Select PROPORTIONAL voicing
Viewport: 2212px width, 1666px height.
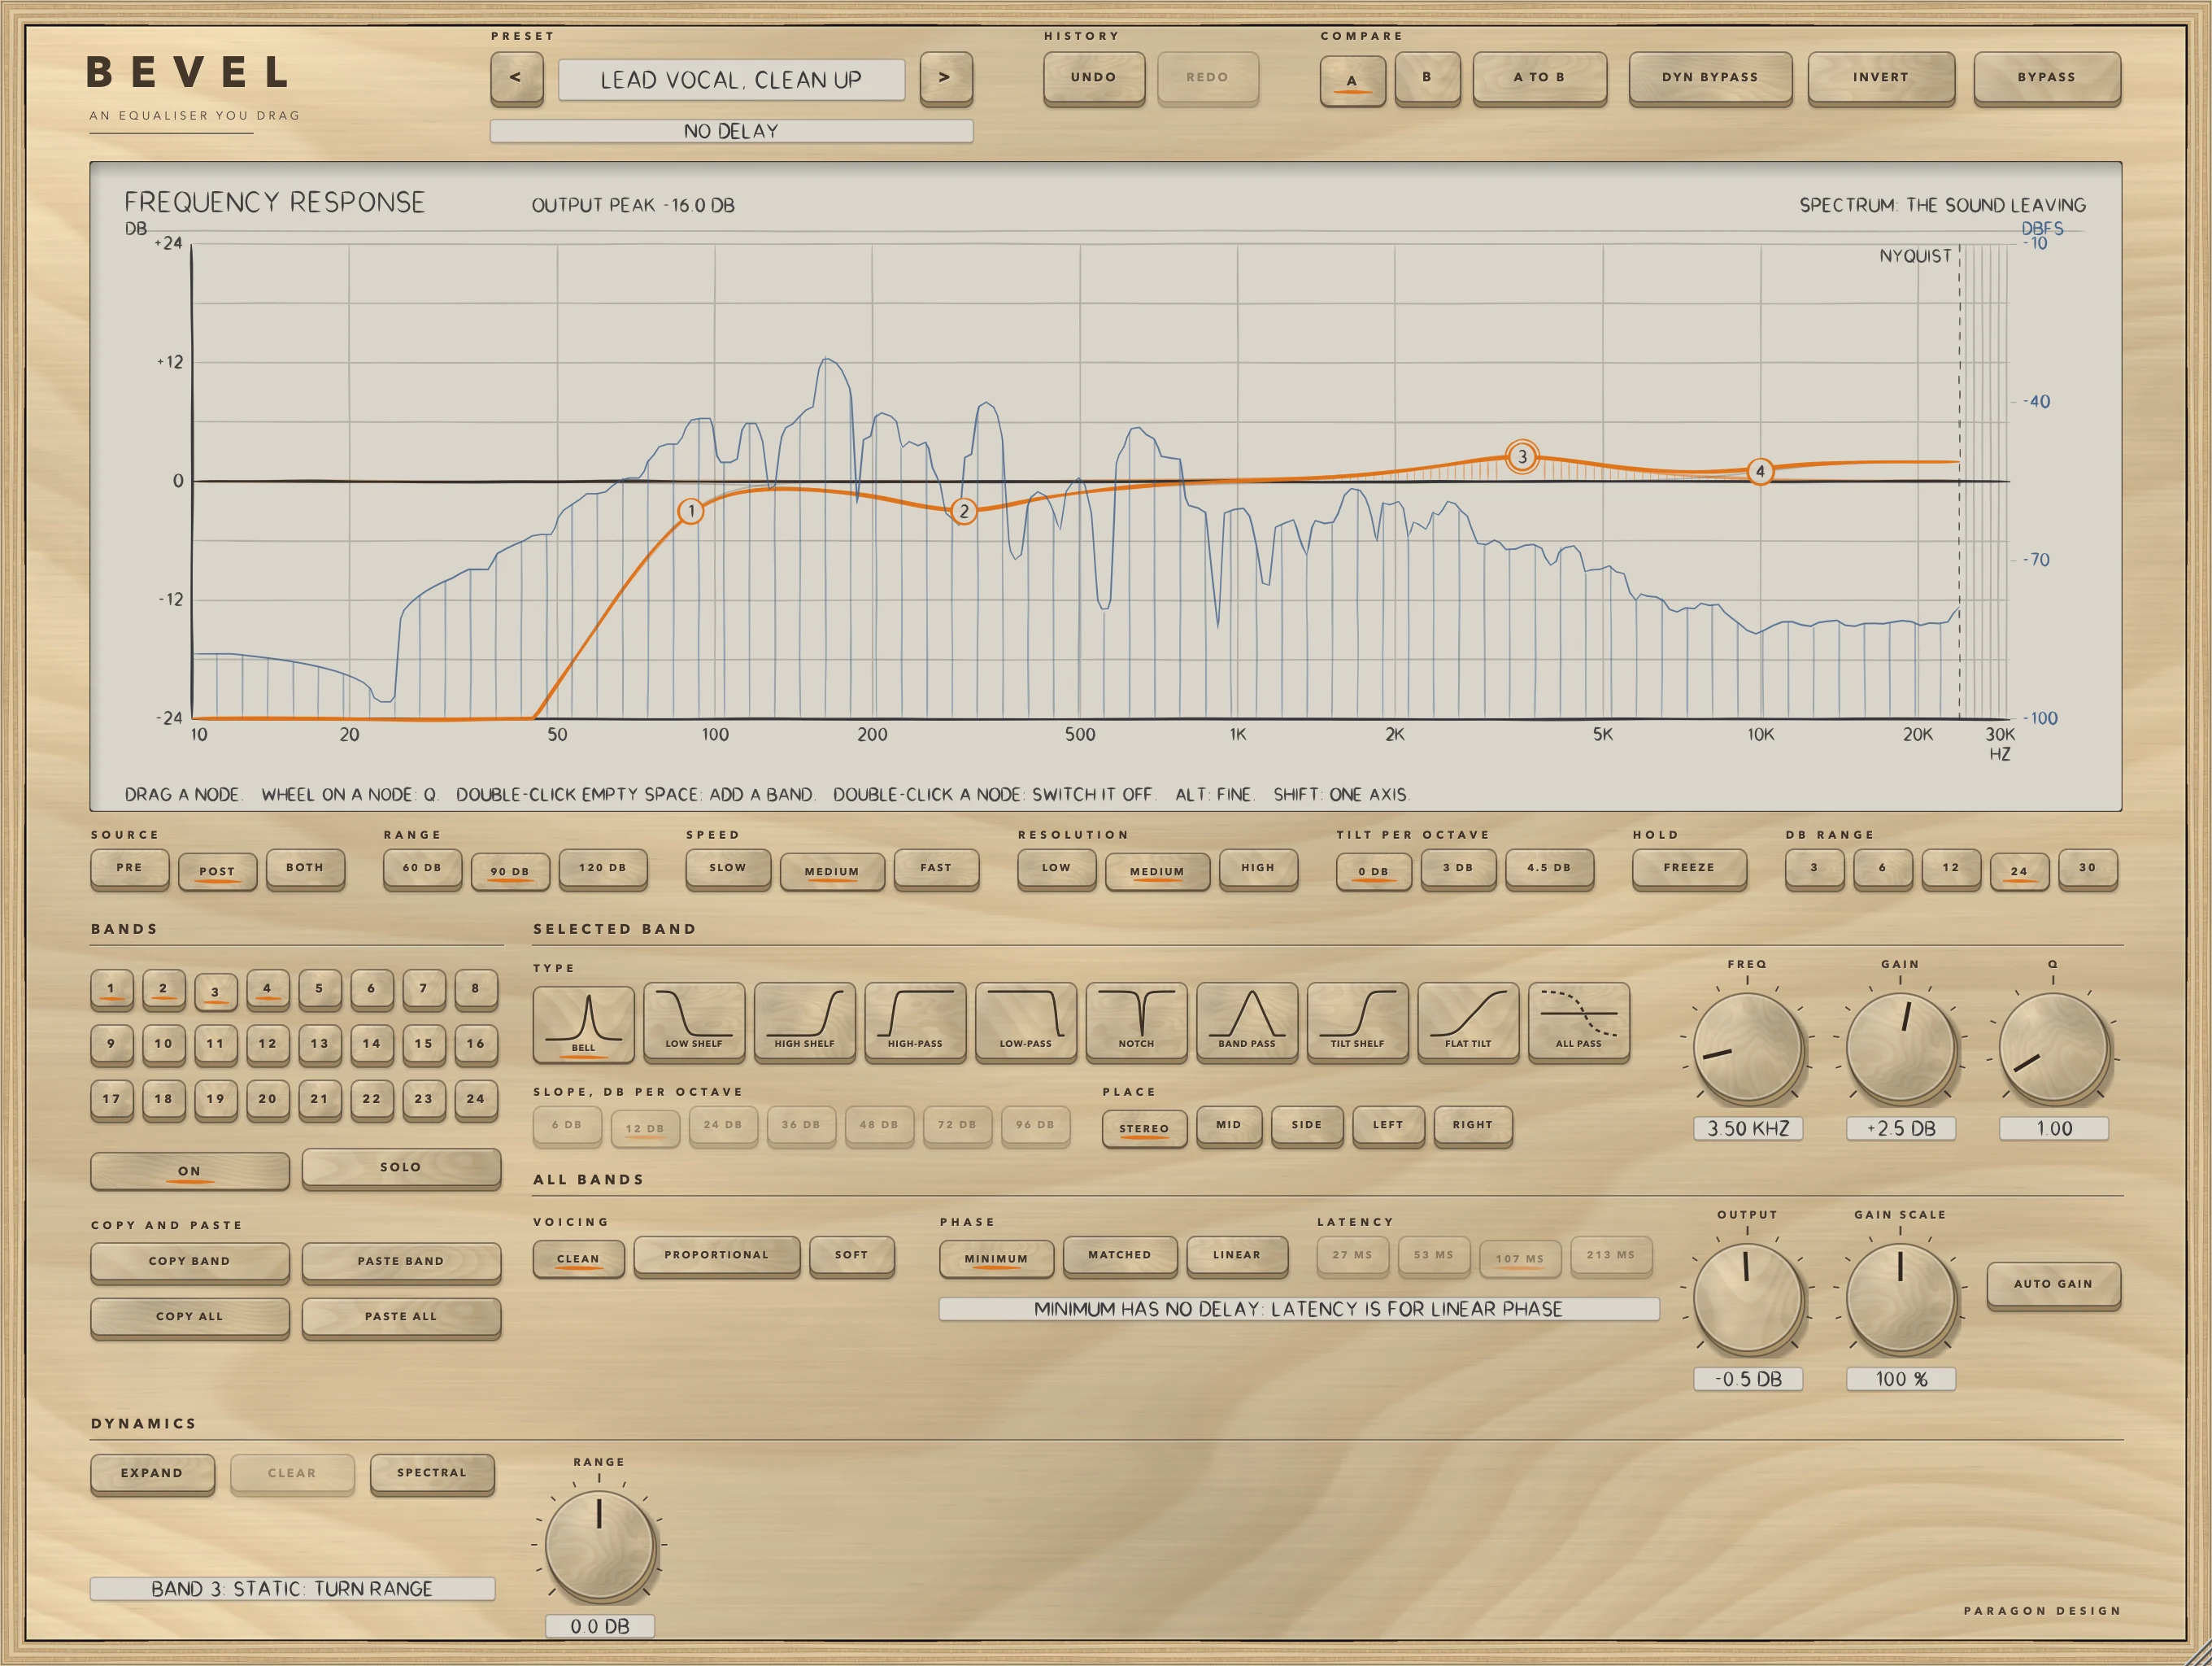[717, 1255]
